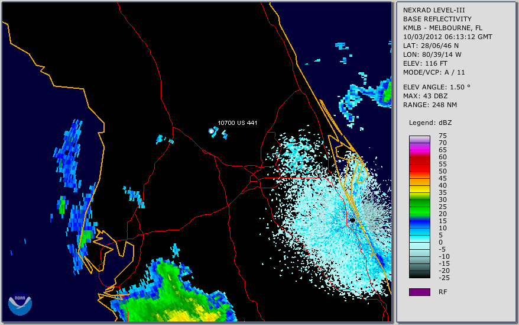
Task: Click the 'KMLB - MELBOURNE, FL' station text
Action: tap(443, 28)
